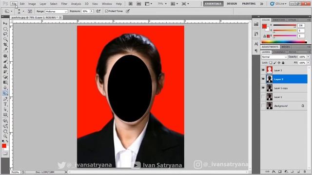Launch Mini Bridge from the application bar

[138, 4]
